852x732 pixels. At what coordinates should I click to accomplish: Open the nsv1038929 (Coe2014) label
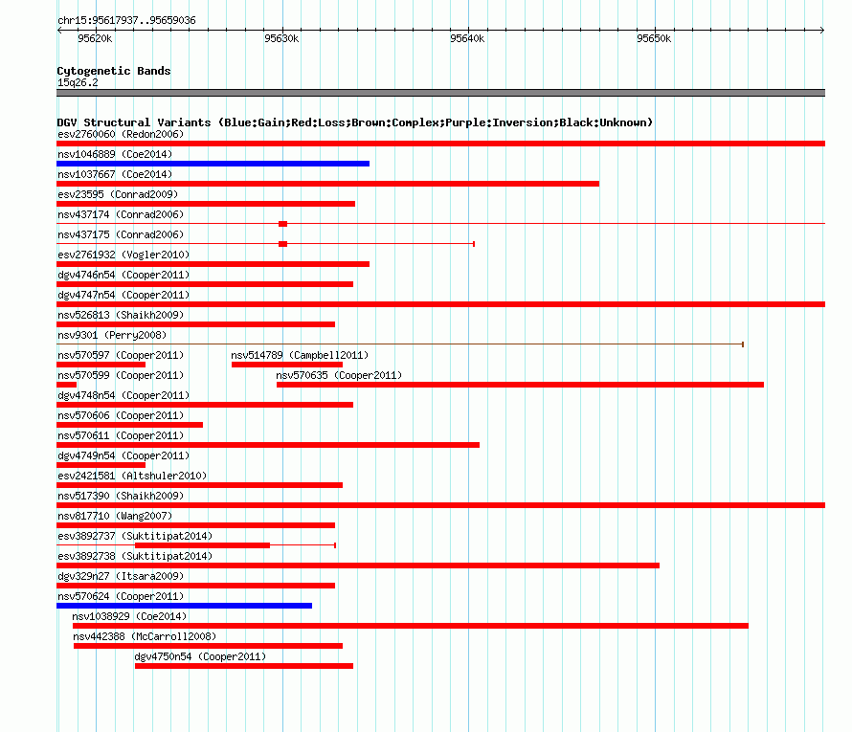coord(129,616)
